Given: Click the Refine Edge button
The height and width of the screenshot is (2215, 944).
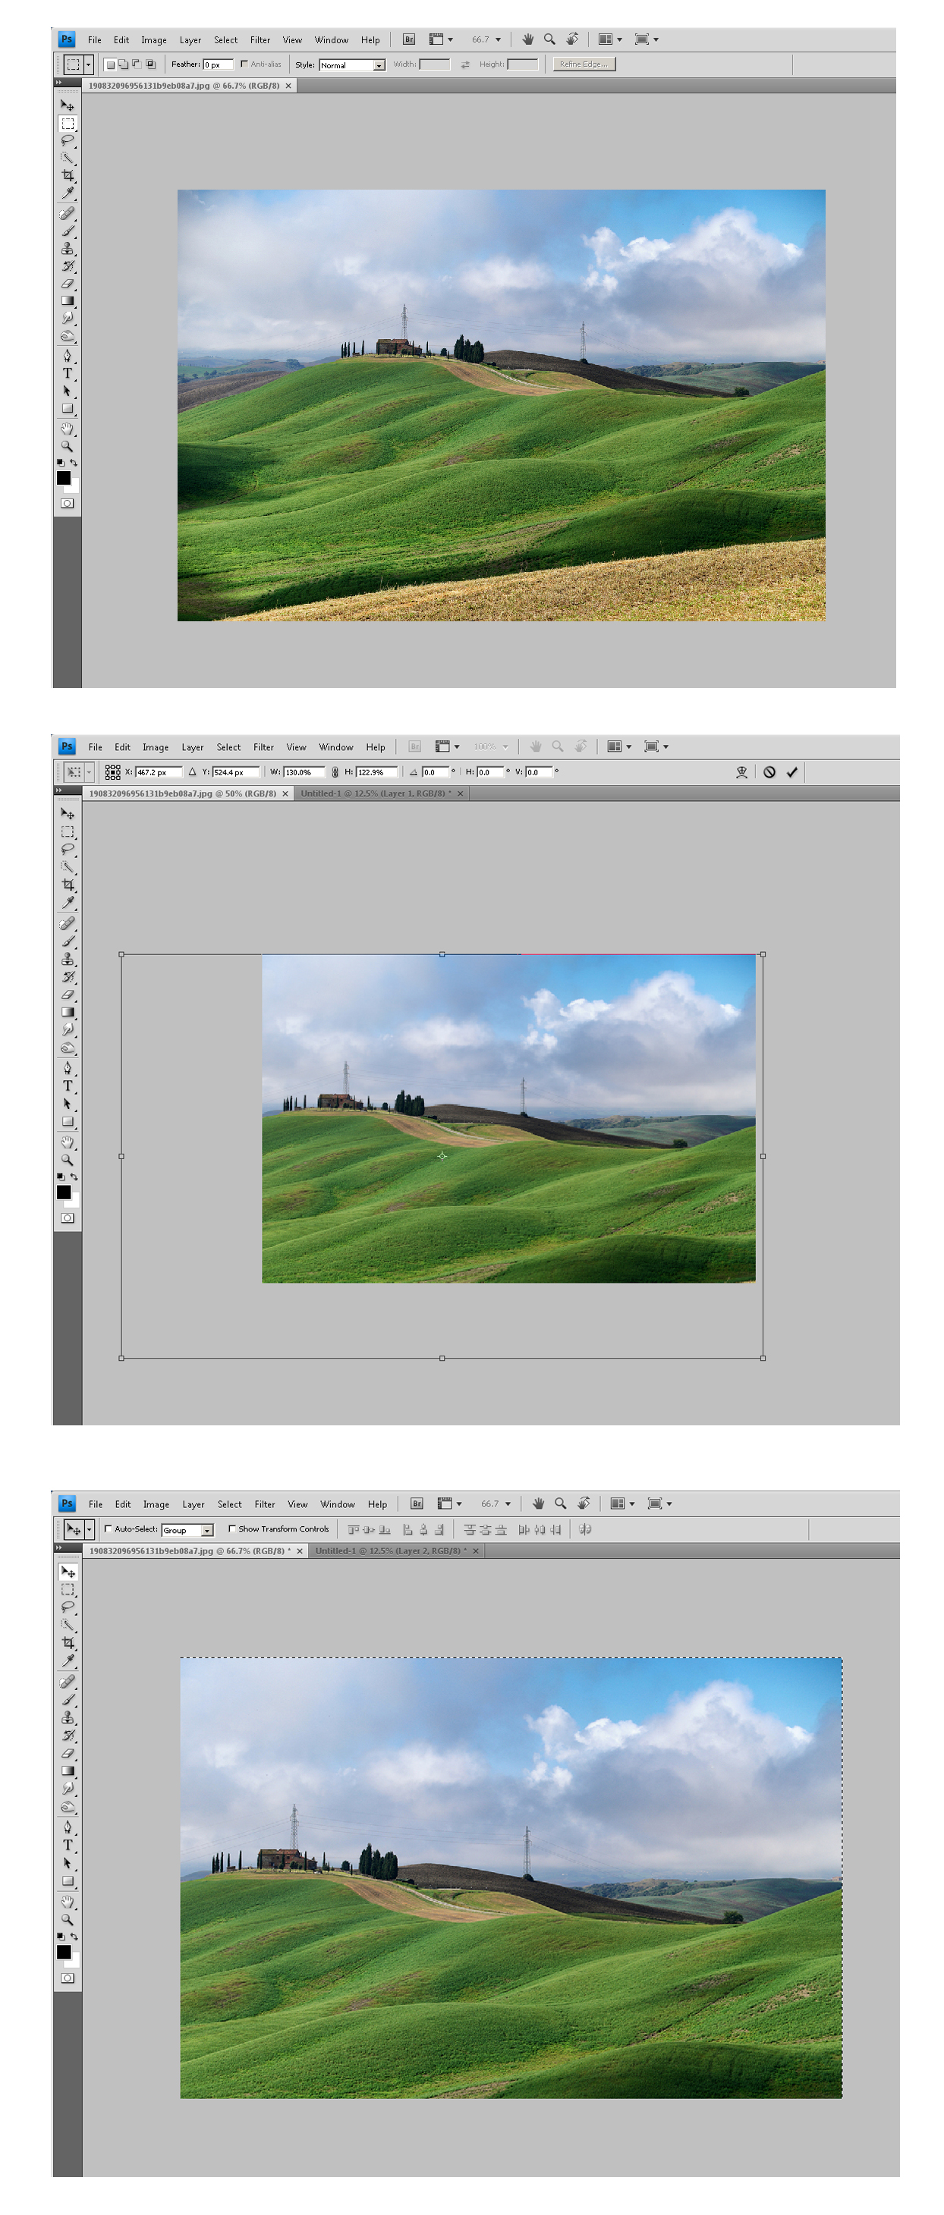Looking at the screenshot, I should pyautogui.click(x=584, y=64).
